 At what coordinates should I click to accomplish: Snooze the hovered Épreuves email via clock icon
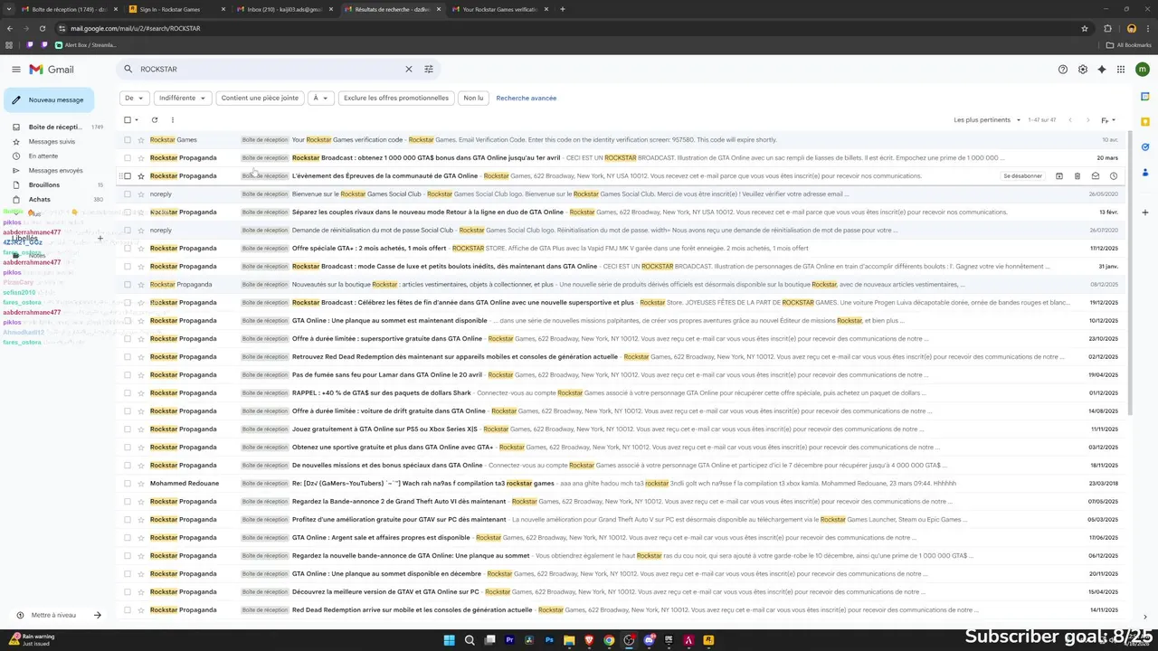pyautogui.click(x=1114, y=176)
